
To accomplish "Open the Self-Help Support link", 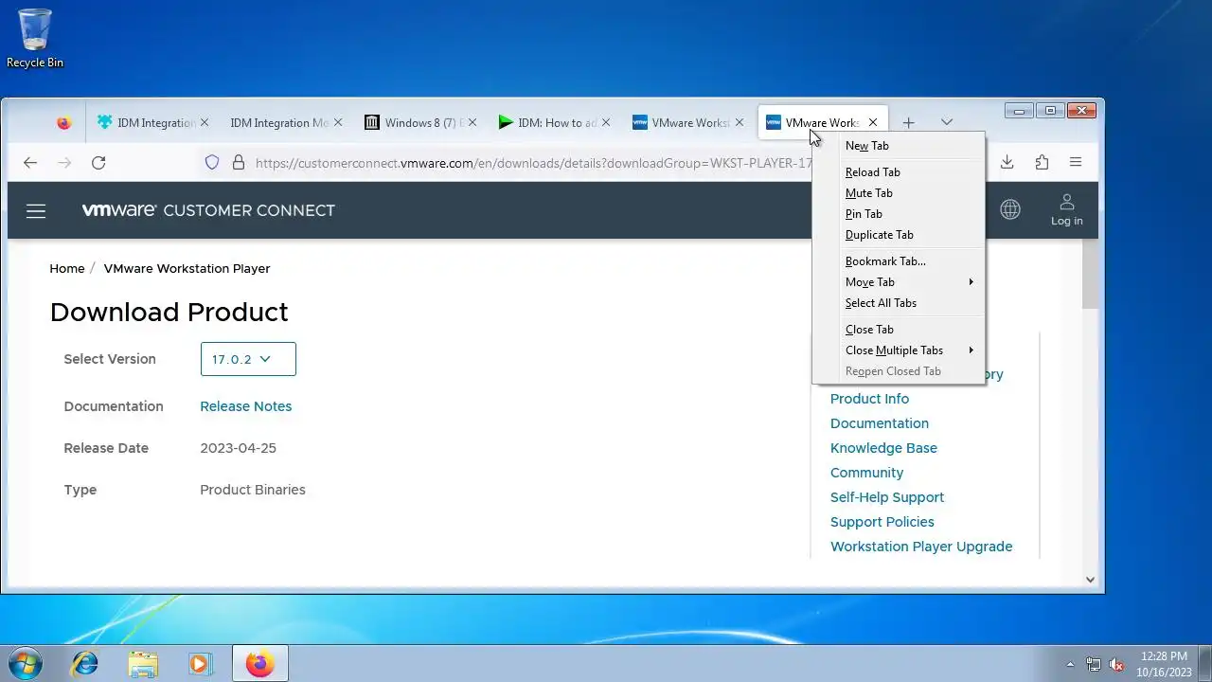I will [887, 497].
